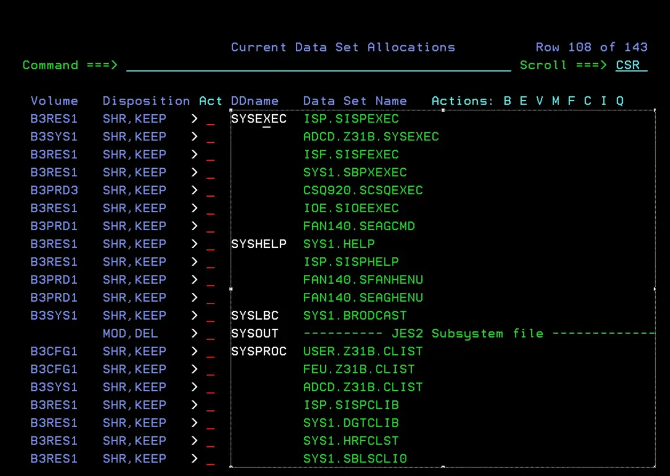
Task: Click the JES2 Subsystem file entry
Action: pos(478,333)
